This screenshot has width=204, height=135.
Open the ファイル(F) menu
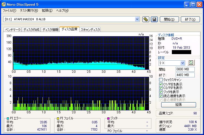pos(10,11)
